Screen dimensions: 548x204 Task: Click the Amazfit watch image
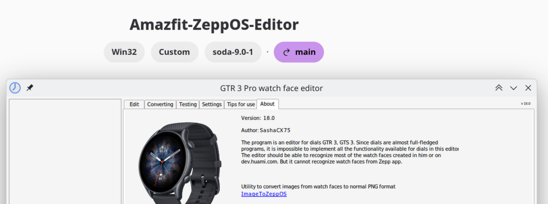coord(181,163)
